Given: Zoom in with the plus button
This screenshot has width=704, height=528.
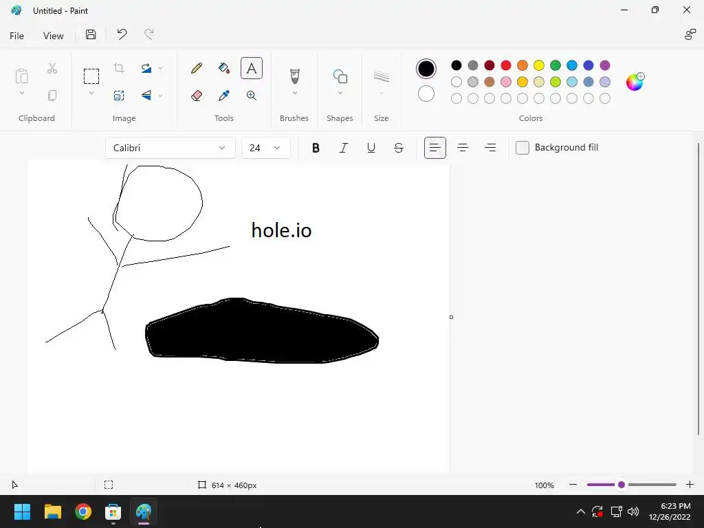Looking at the screenshot, I should (690, 485).
